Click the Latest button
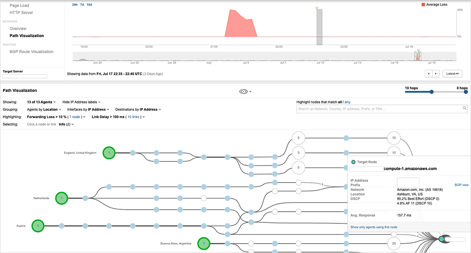Image resolution: width=471 pixels, height=253 pixels. tap(452, 74)
